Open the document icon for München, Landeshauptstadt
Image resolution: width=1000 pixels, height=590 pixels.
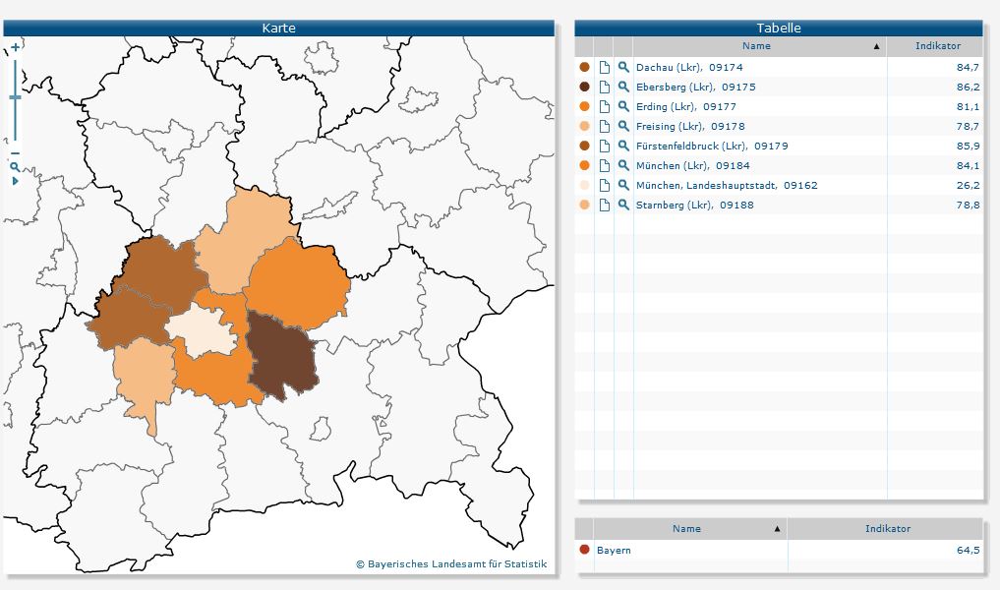[605, 185]
